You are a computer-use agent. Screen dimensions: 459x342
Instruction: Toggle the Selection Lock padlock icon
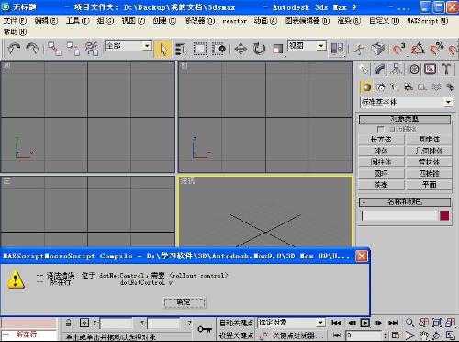point(69,323)
